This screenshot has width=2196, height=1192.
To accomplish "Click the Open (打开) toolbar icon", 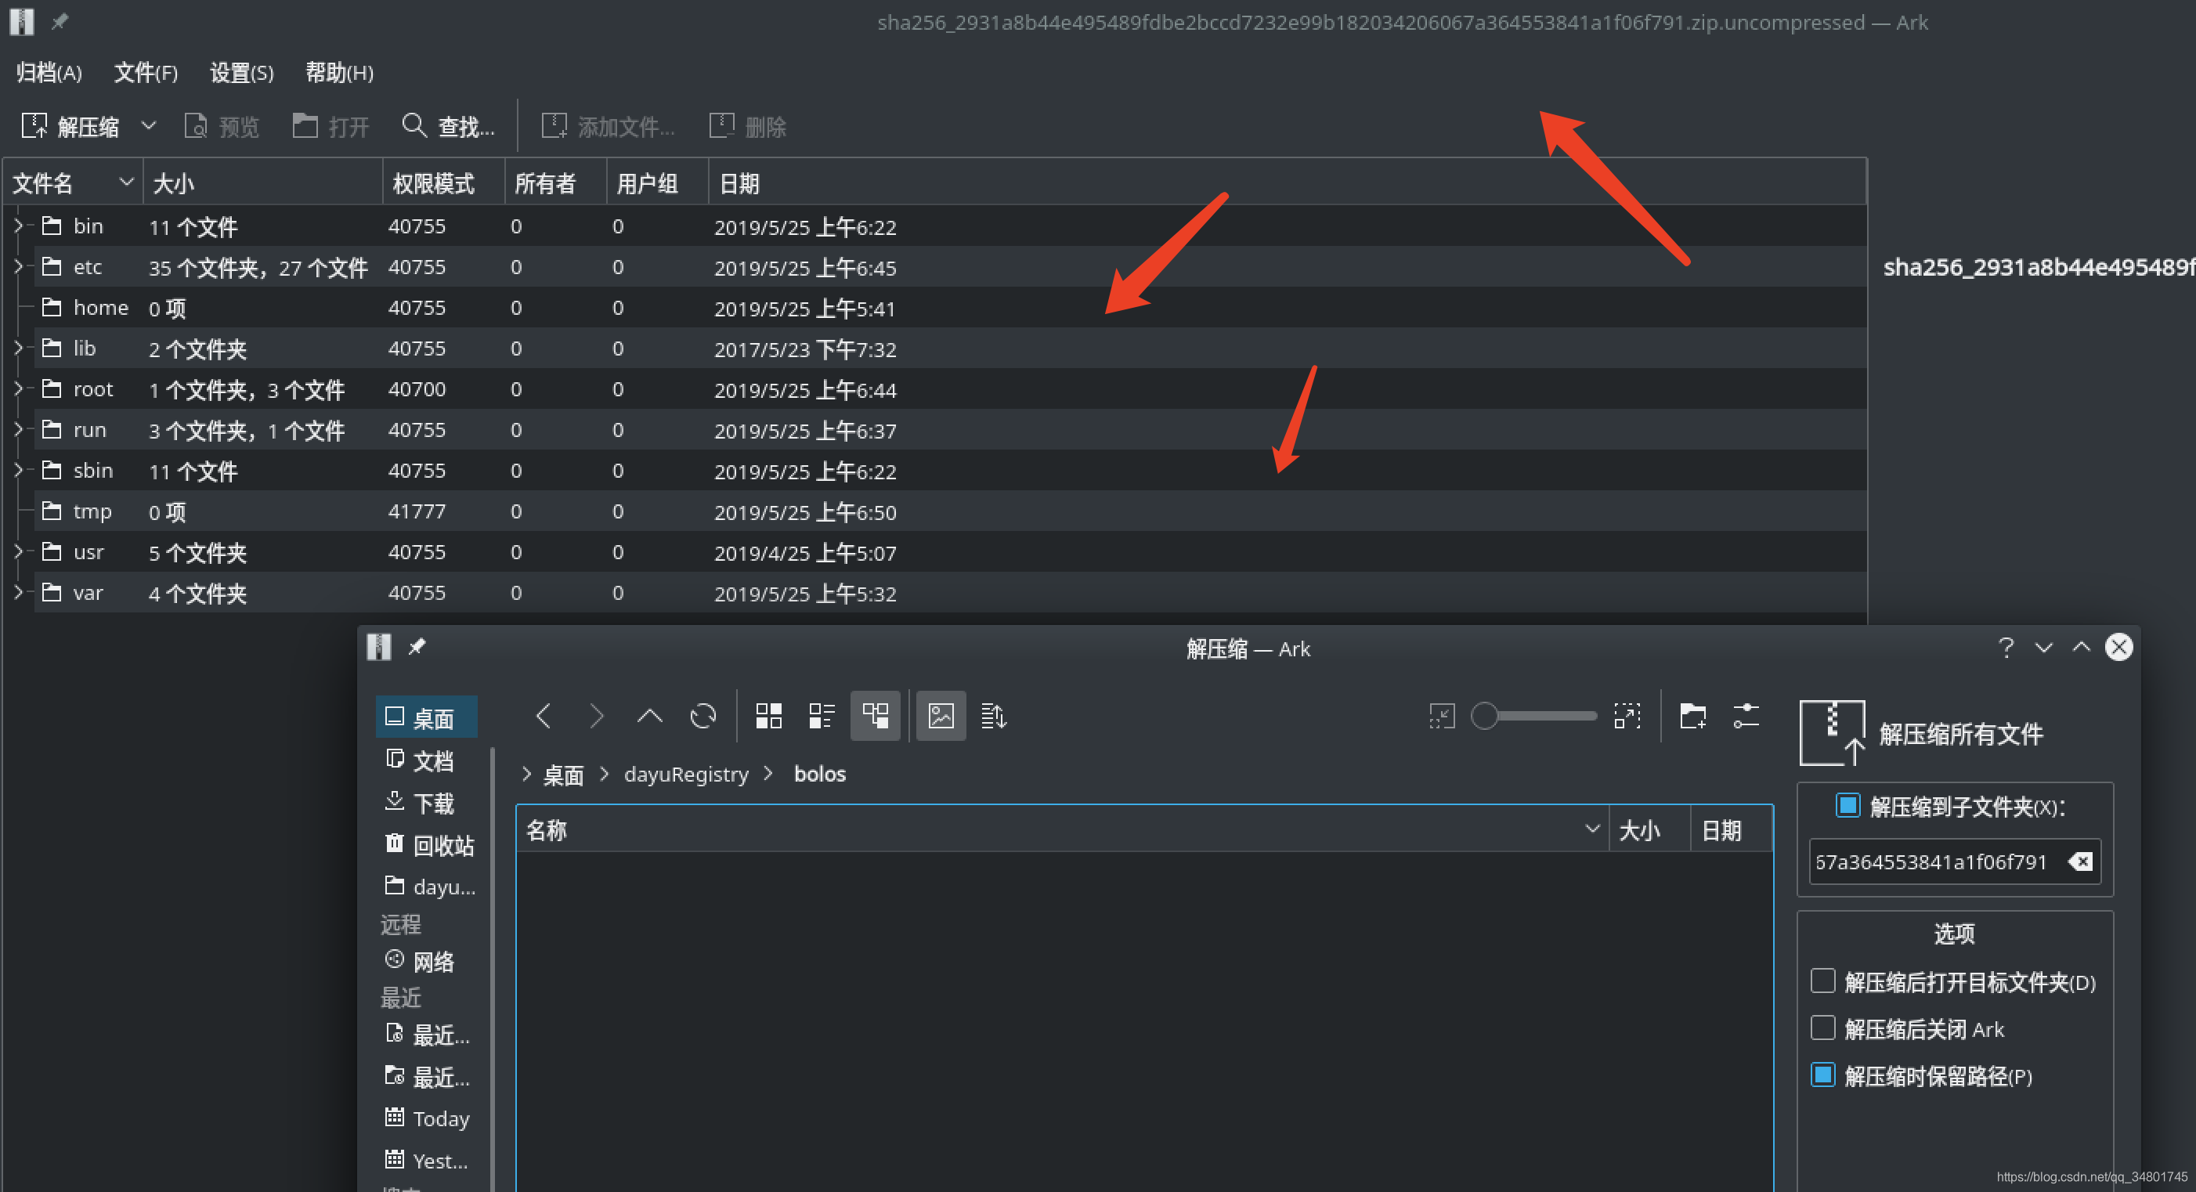I will (x=305, y=125).
